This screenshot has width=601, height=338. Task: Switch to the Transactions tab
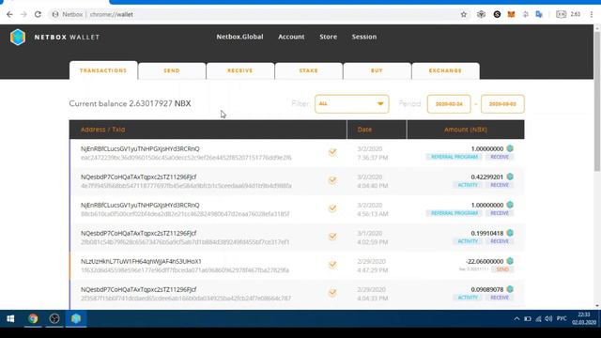click(x=103, y=70)
